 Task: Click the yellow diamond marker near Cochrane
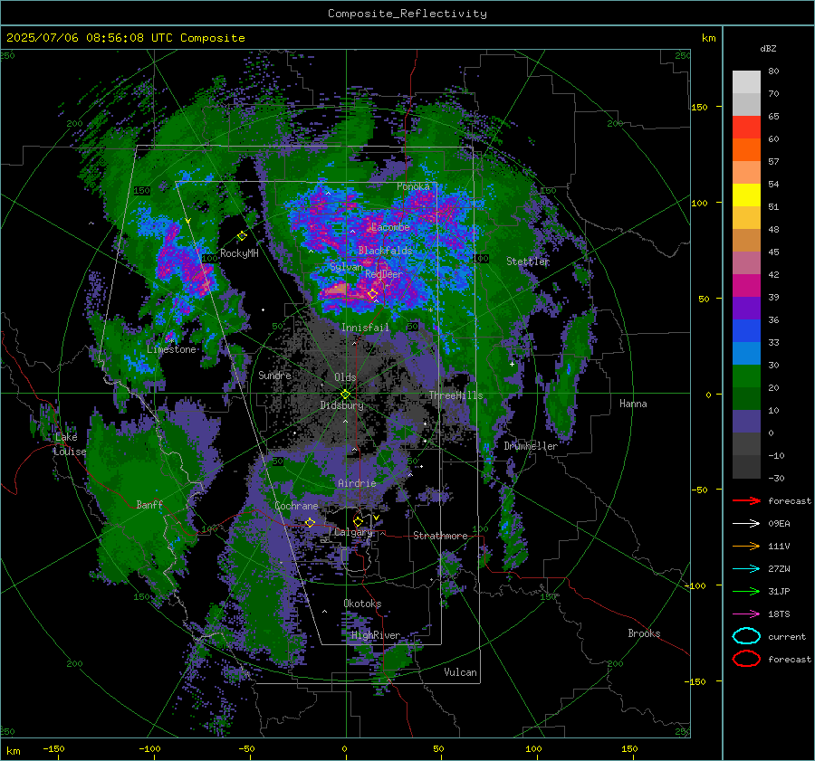point(310,522)
